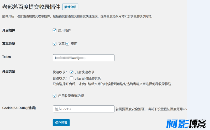Click the 只有选择开启后 hint text
210x130 pixels.
(113, 84)
